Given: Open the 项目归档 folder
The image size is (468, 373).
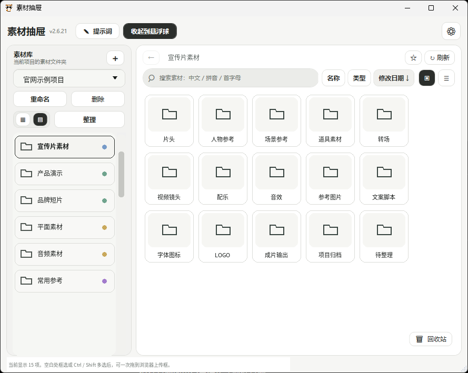Looking at the screenshot, I should pyautogui.click(x=331, y=236).
